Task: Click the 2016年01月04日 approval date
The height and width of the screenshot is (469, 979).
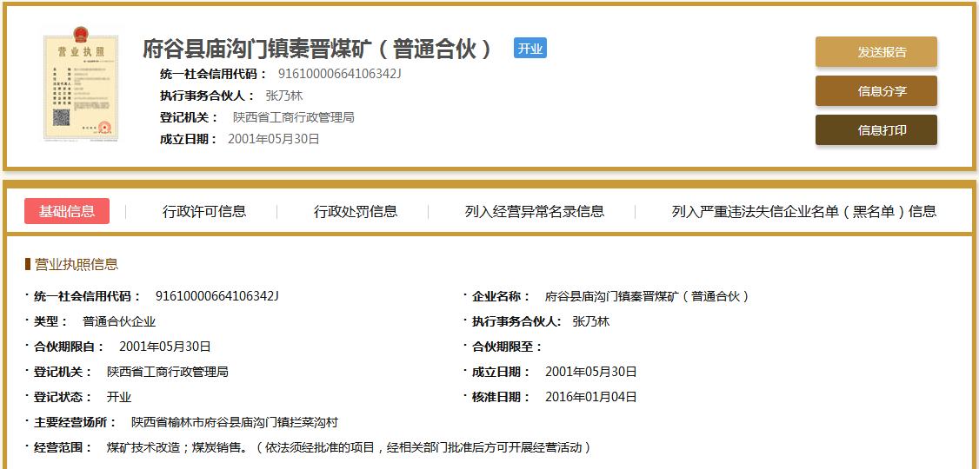Action: (590, 397)
